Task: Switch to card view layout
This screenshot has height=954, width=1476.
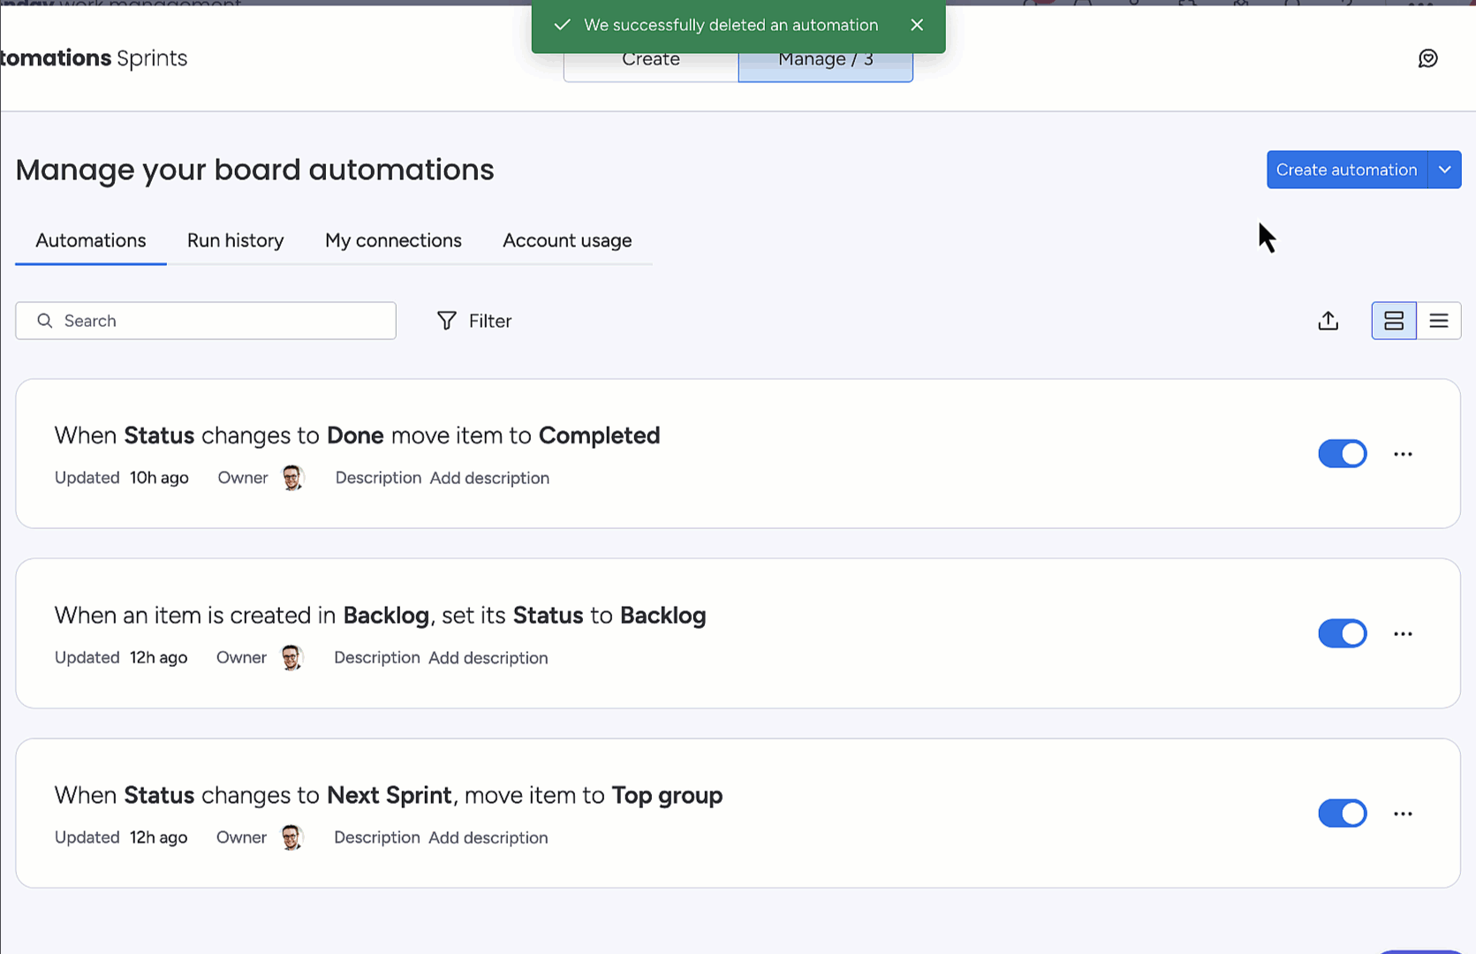Action: coord(1393,321)
